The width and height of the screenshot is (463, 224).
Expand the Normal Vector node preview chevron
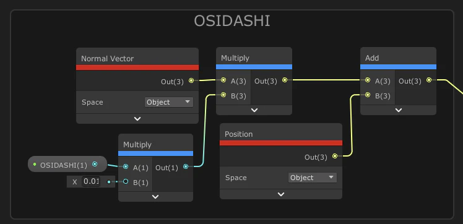tap(137, 119)
